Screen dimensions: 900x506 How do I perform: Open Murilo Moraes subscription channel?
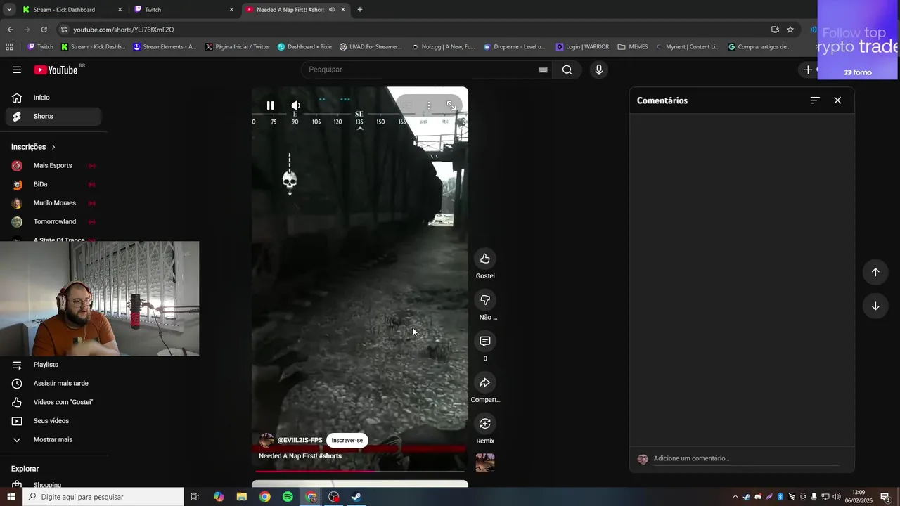pyautogui.click(x=53, y=203)
